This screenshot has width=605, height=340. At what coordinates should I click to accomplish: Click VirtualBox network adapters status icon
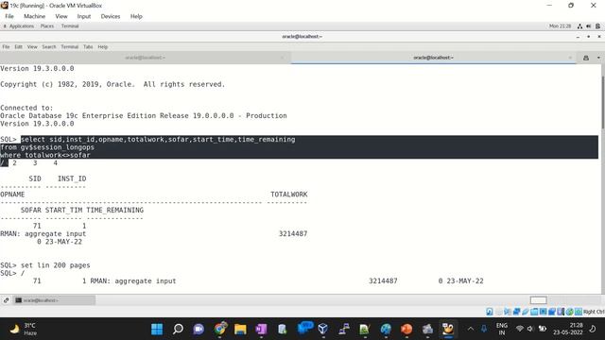516,312
